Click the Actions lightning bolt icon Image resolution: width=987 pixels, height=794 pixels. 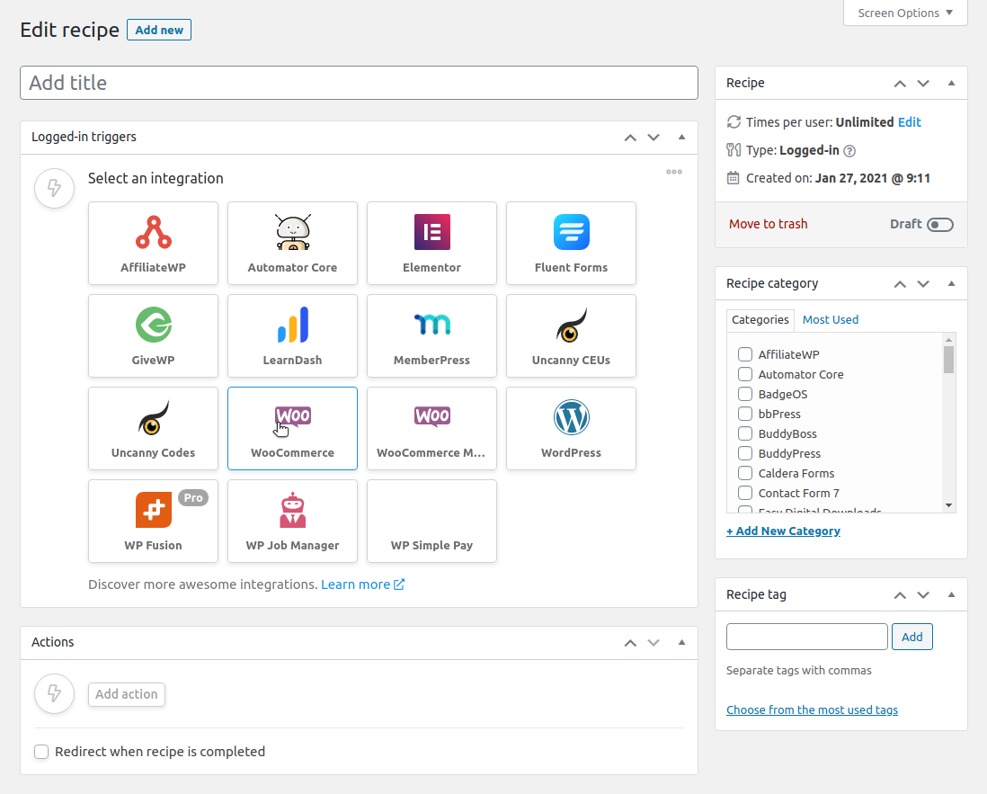(x=55, y=694)
